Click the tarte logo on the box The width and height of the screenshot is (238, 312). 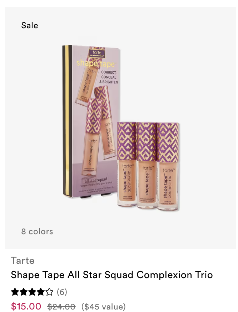pyautogui.click(x=97, y=53)
